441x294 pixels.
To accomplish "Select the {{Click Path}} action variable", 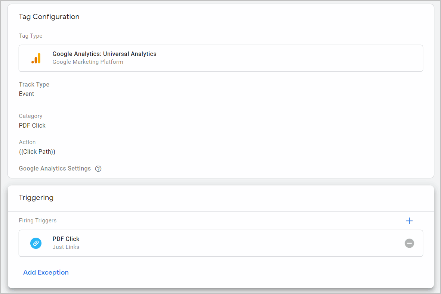I will click(37, 151).
